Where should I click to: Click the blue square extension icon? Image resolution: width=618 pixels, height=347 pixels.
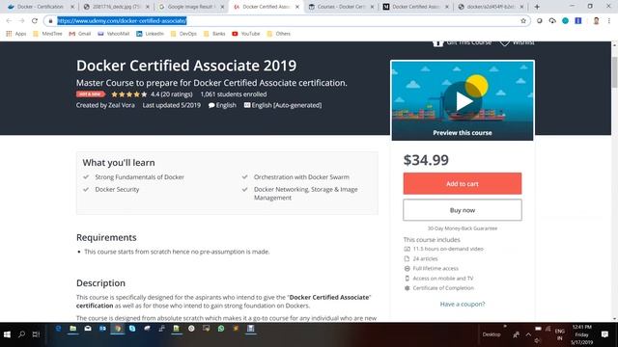pos(578,21)
